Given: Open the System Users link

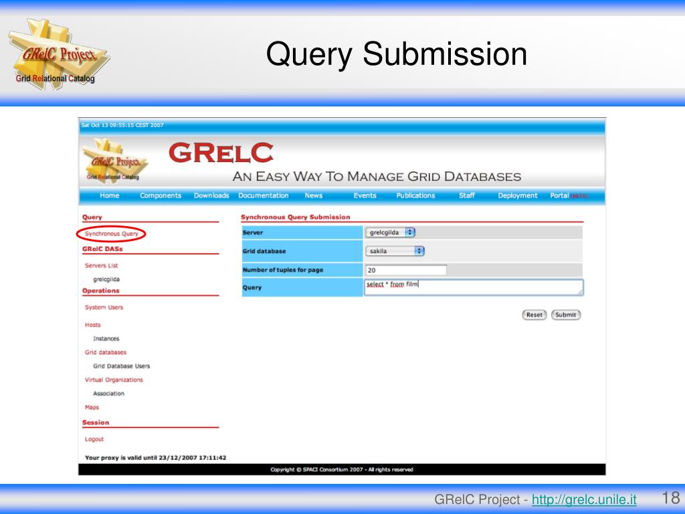Looking at the screenshot, I should (104, 307).
